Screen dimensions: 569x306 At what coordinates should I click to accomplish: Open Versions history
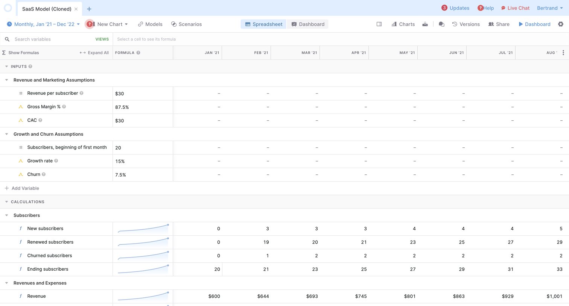466,24
